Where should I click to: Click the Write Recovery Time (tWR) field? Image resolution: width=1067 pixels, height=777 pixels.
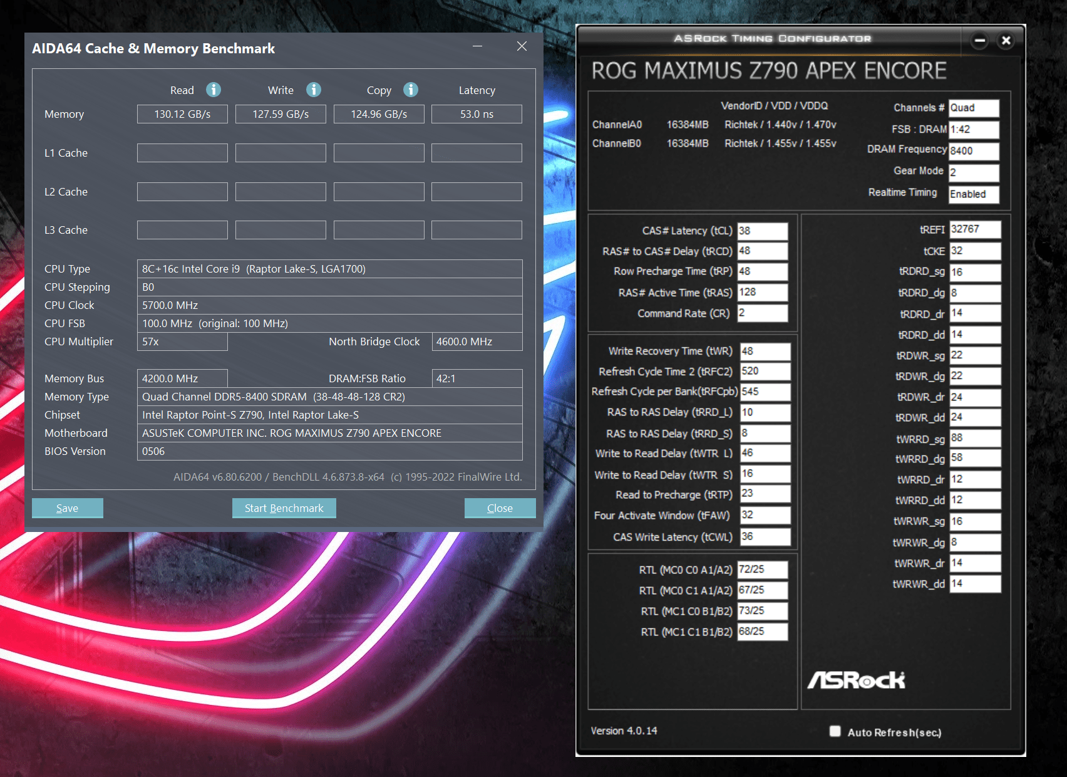[x=765, y=351]
